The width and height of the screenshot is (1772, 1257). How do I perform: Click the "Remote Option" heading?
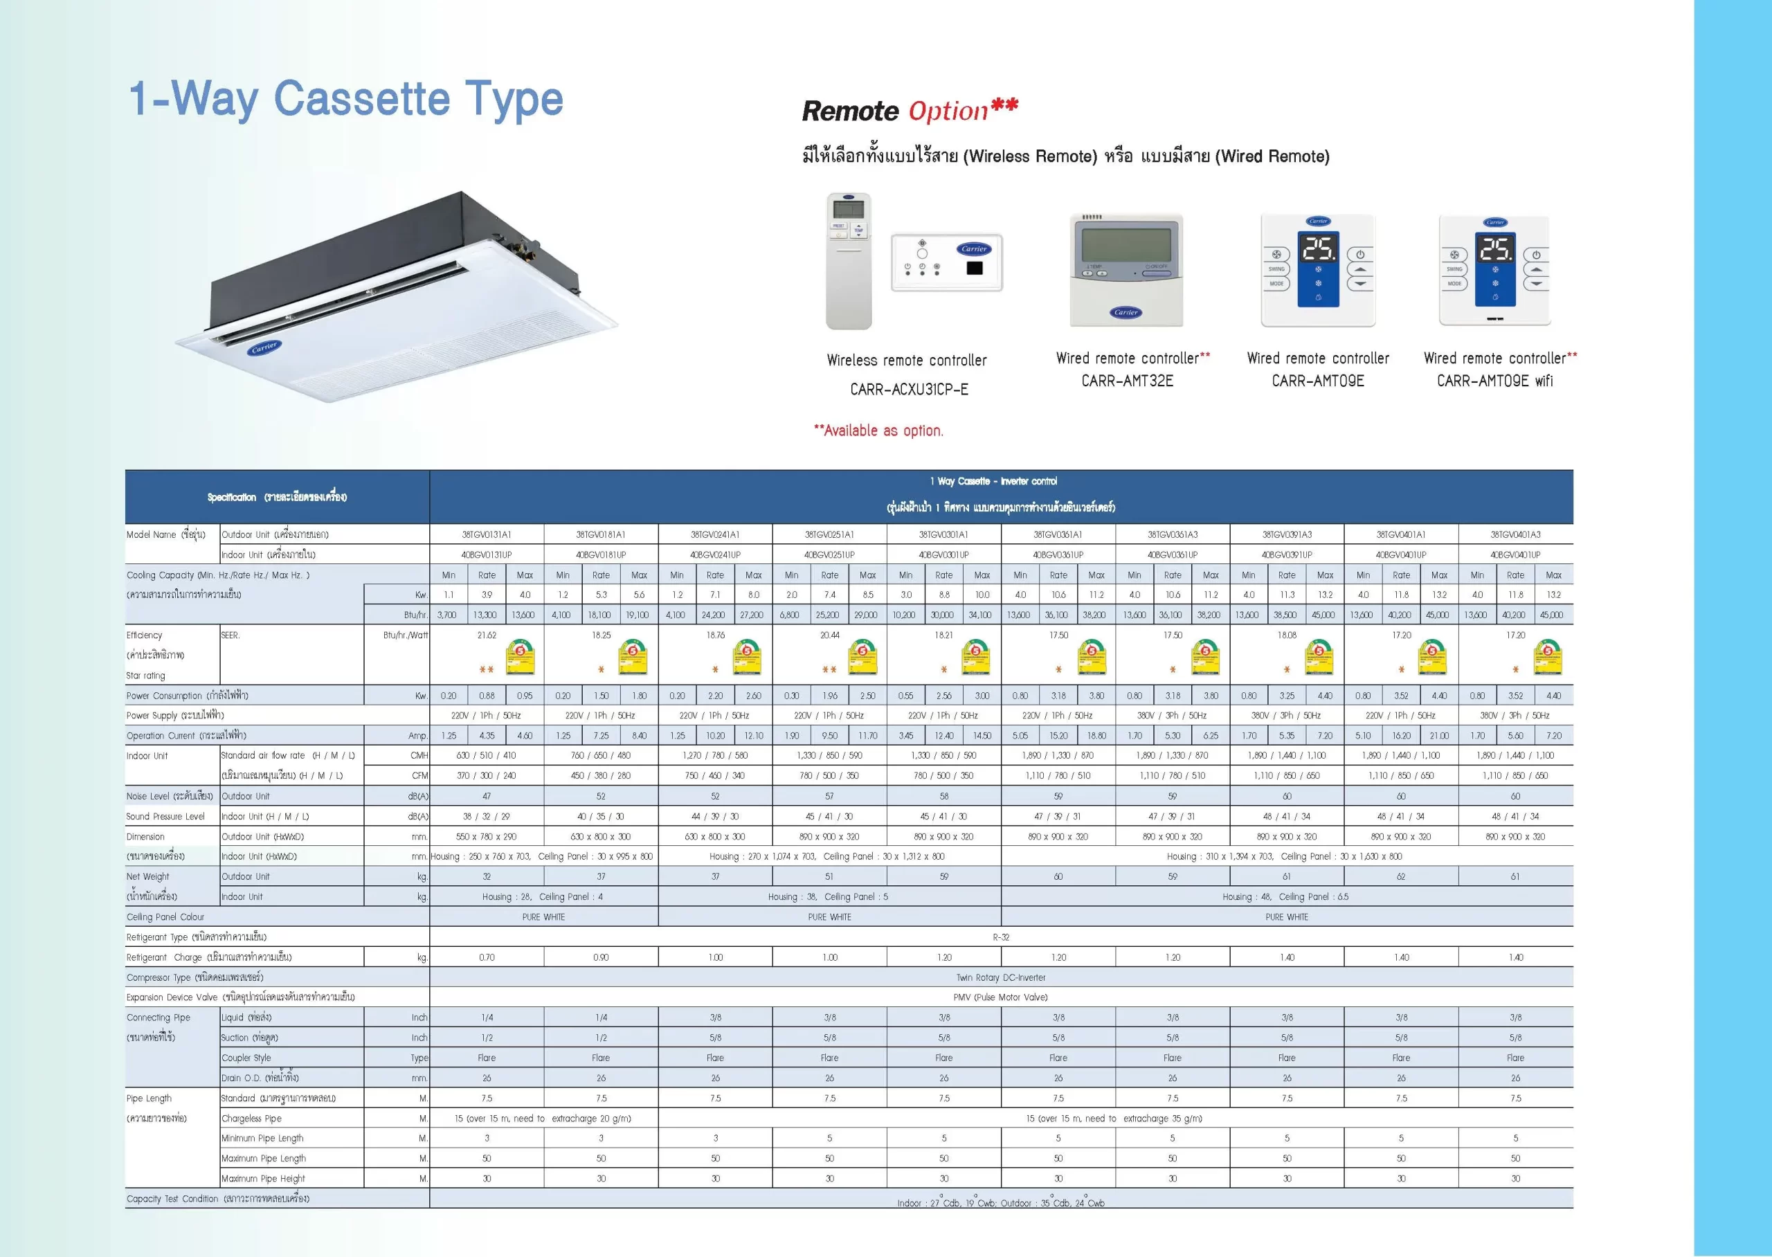910,110
